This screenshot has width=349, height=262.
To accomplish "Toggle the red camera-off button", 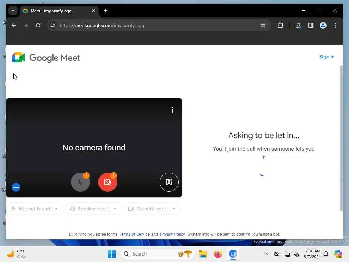I will point(108,182).
